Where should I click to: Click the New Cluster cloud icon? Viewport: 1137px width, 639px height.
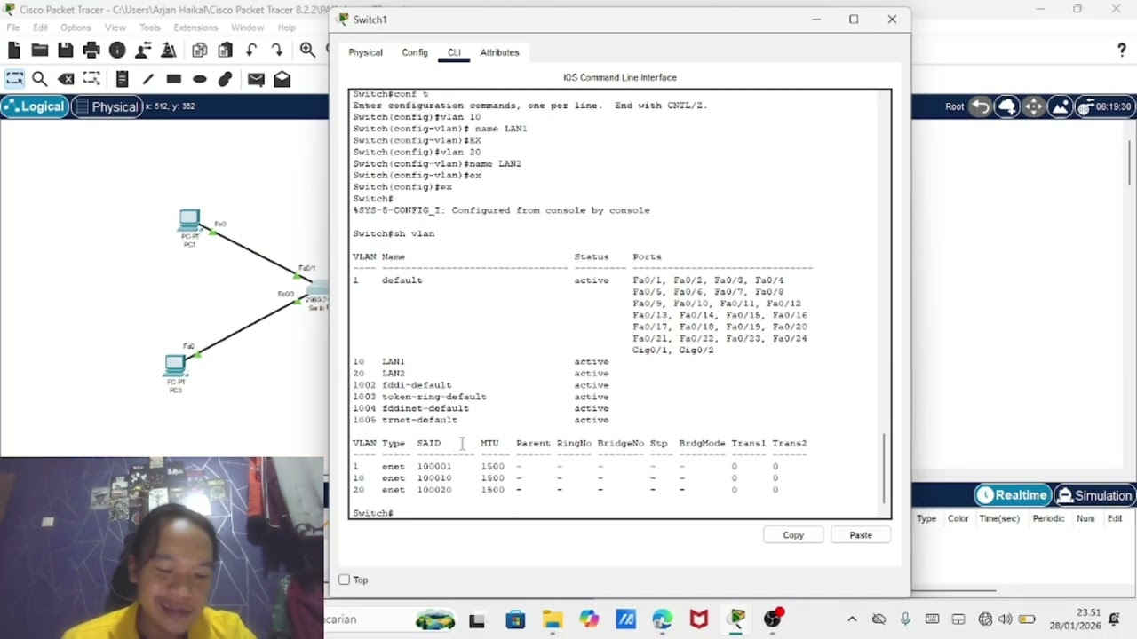(1007, 106)
